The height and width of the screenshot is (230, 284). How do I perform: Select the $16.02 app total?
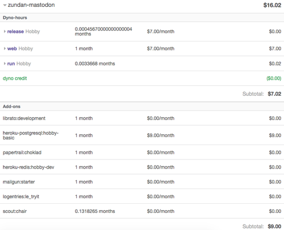[x=272, y=5]
